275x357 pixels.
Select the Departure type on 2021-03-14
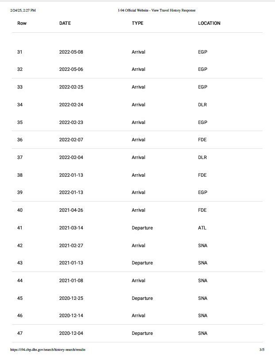142,228
